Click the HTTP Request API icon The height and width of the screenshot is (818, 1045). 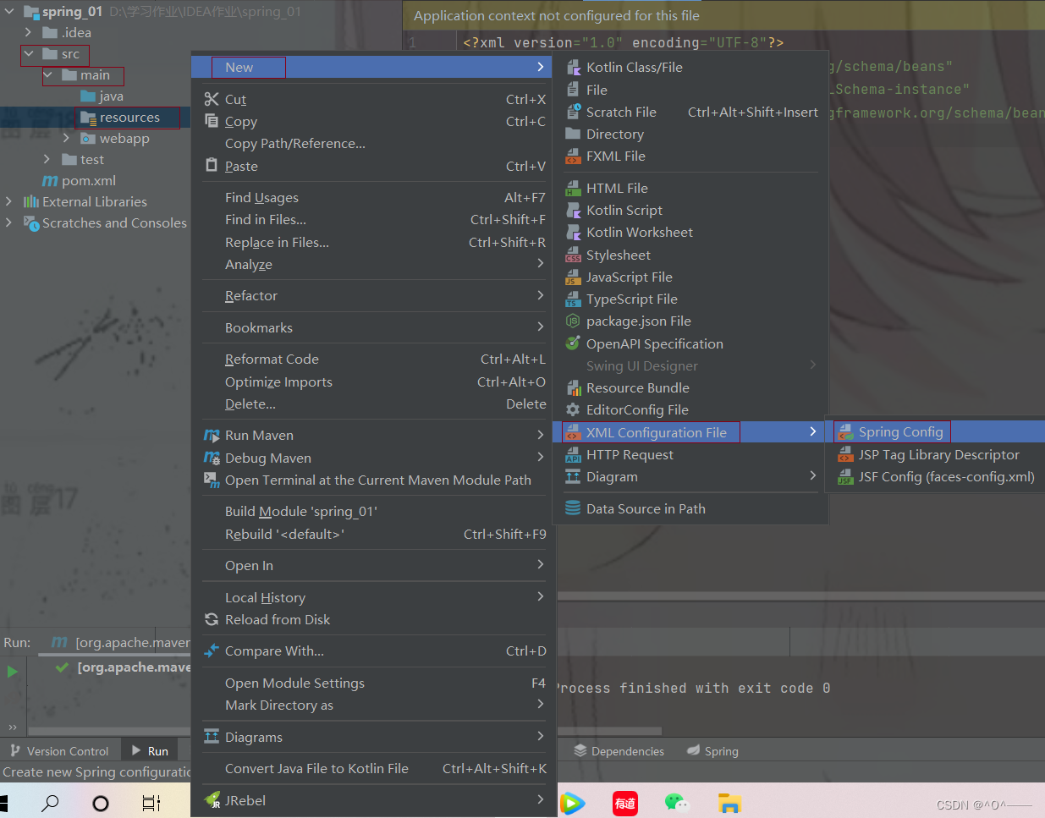point(573,454)
